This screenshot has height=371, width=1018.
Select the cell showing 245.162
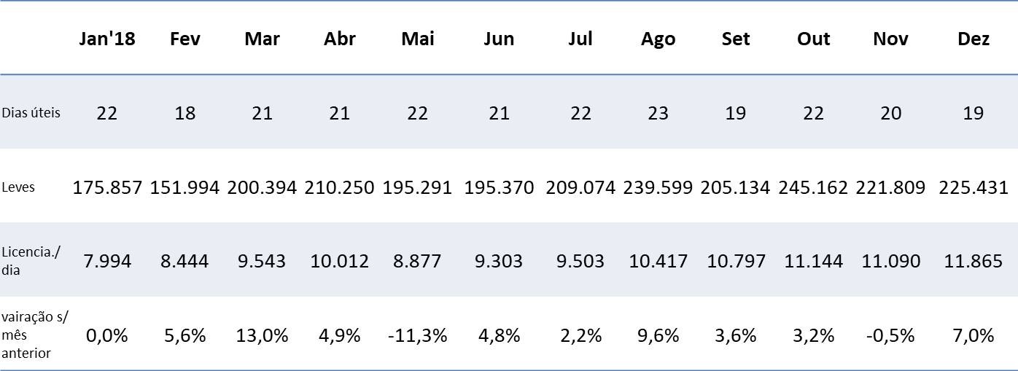(x=813, y=187)
